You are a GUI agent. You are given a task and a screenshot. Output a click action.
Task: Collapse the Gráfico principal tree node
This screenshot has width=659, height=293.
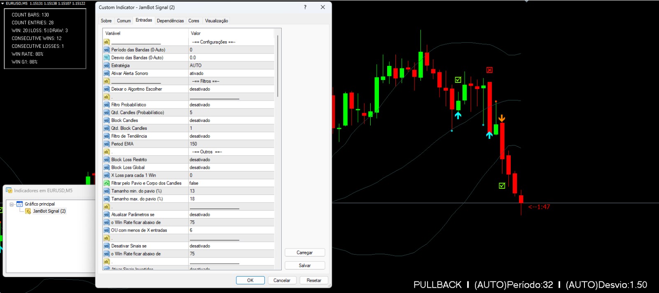(x=12, y=204)
